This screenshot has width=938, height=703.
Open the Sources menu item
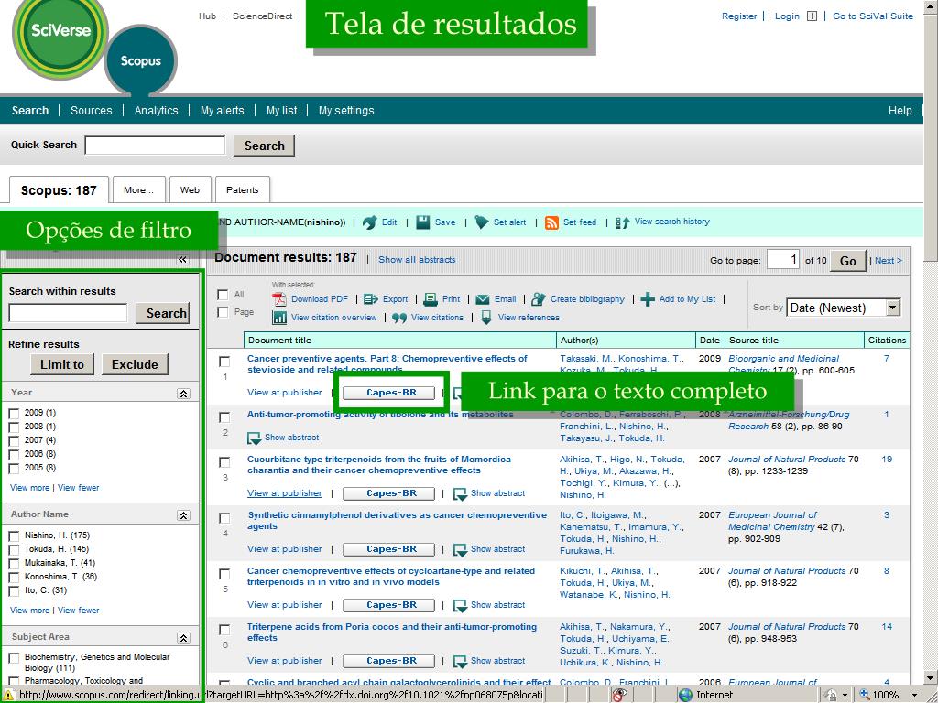[91, 111]
